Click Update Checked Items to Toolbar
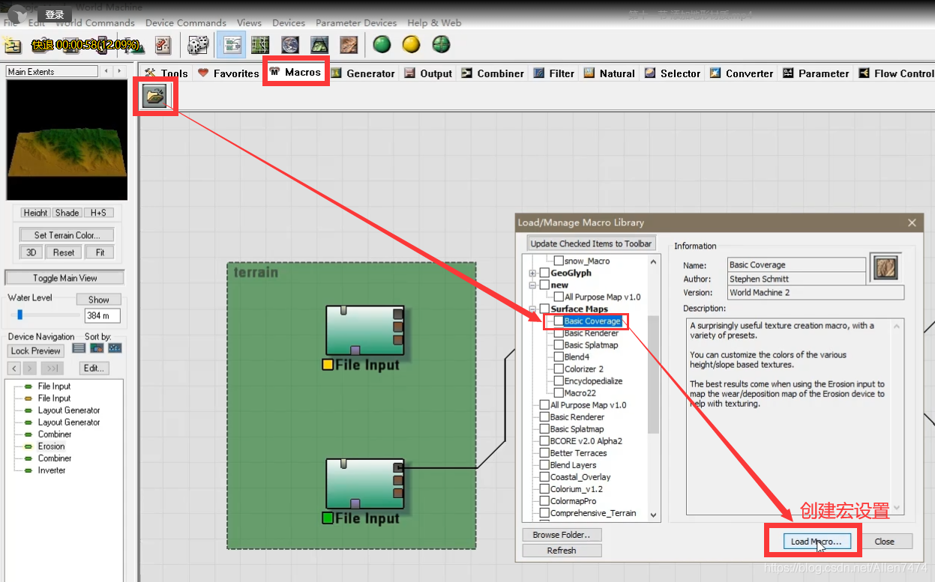Viewport: 935px width, 582px height. 591,243
